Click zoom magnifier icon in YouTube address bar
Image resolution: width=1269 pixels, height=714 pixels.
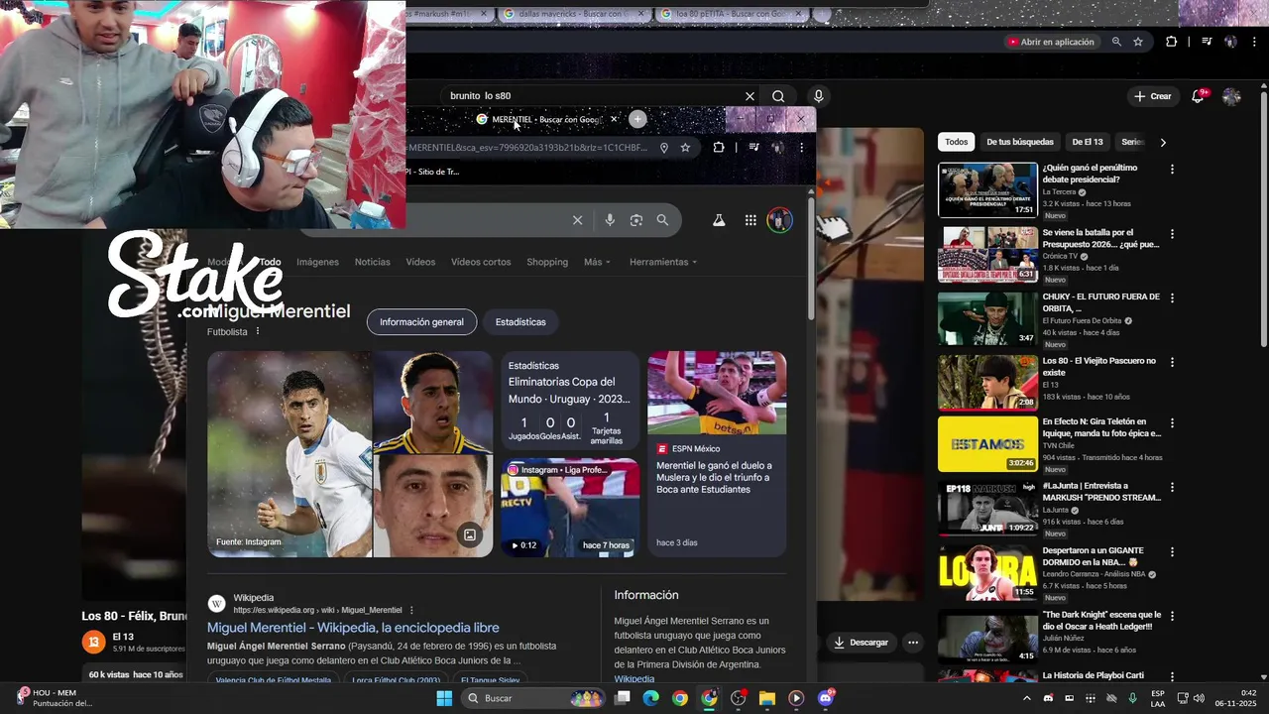1116,42
